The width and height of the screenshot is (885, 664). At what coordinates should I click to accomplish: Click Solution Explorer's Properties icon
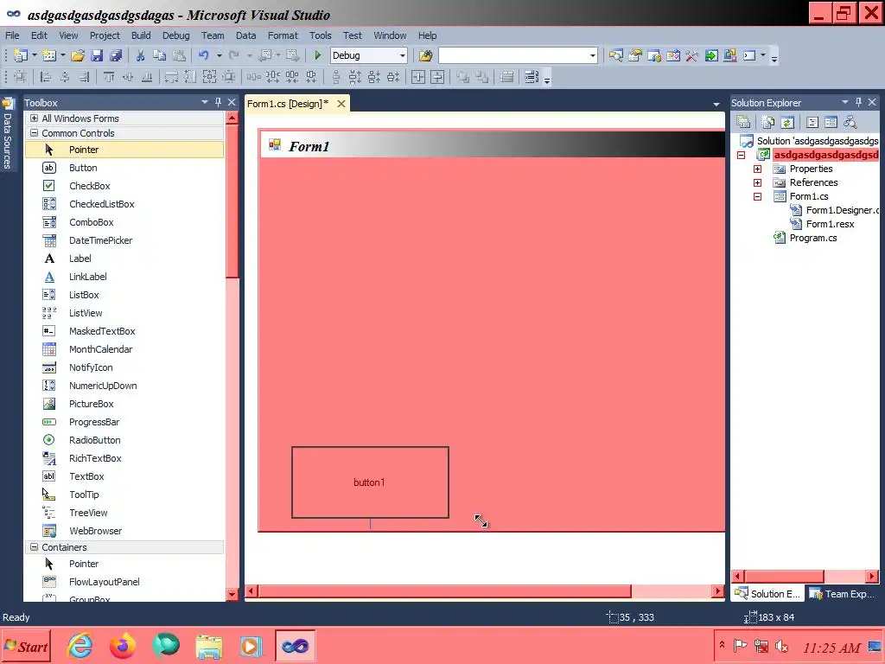[743, 122]
